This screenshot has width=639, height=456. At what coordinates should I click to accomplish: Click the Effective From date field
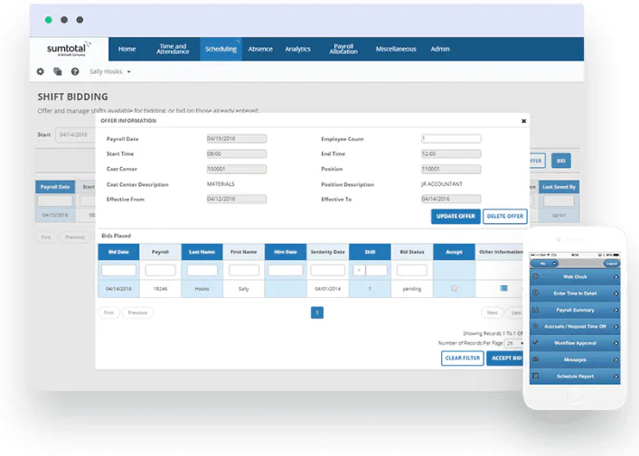click(237, 199)
